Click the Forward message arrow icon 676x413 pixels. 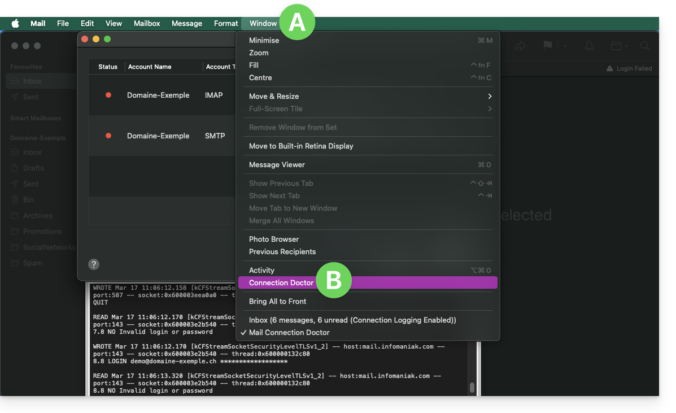click(520, 46)
